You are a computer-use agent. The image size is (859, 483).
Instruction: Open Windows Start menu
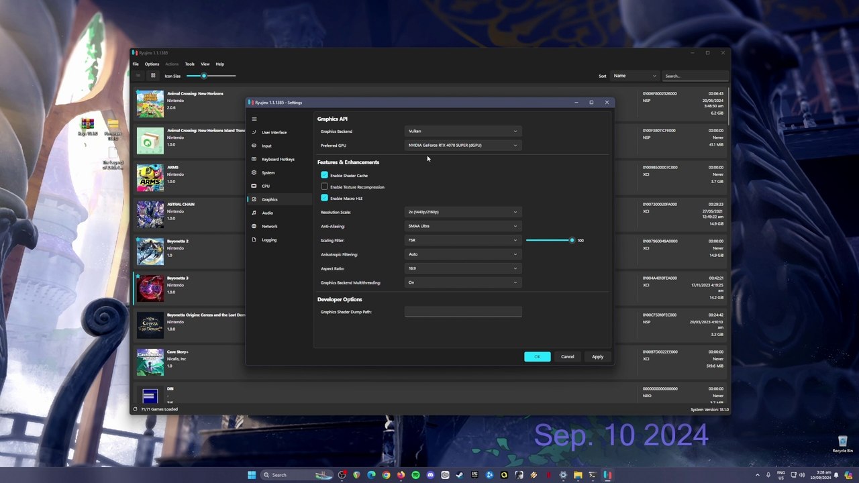tap(252, 475)
